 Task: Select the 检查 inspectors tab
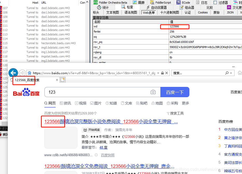127,7
